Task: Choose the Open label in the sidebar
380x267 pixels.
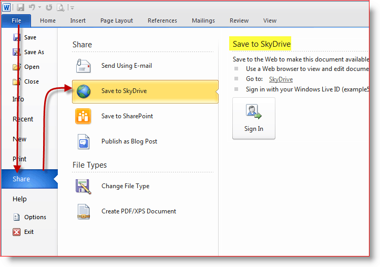Action: 32,67
